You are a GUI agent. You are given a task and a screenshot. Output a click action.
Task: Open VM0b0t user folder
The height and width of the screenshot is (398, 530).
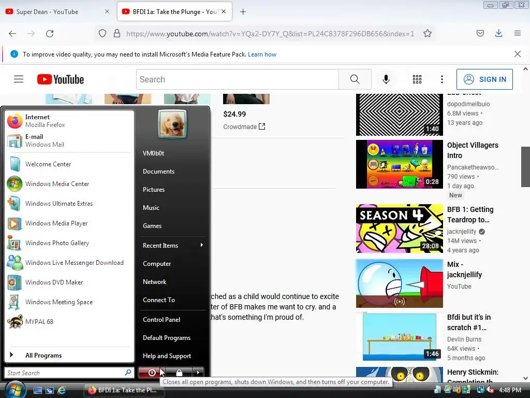(172, 153)
